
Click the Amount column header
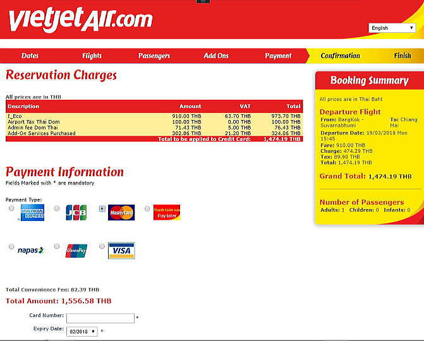190,106
